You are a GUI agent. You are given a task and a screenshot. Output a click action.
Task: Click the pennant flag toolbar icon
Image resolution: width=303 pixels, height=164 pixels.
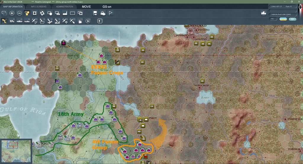click(111, 13)
